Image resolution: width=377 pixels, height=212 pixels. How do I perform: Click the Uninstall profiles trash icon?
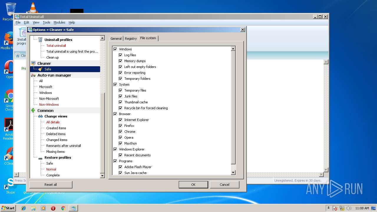click(40, 40)
